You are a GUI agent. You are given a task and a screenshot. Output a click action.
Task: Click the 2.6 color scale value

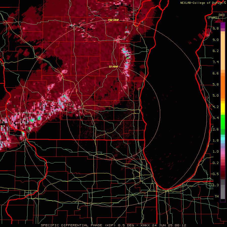coord(216,129)
